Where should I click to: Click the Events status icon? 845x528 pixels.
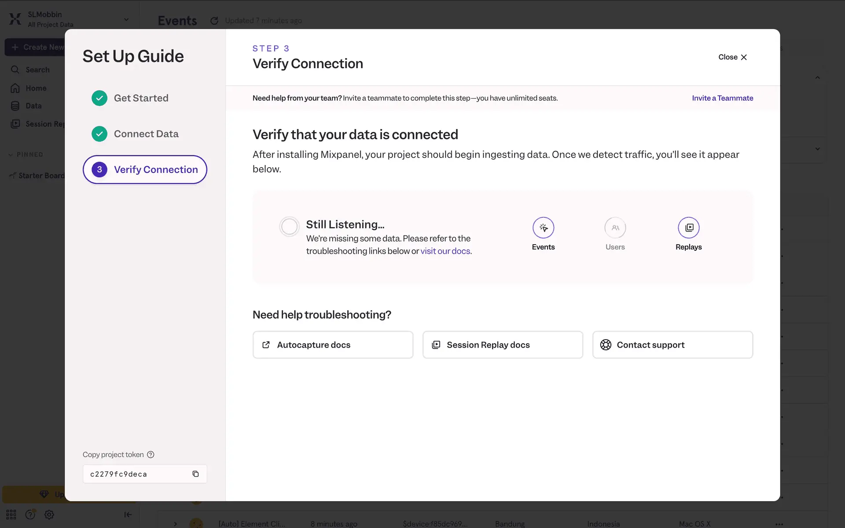click(x=543, y=227)
